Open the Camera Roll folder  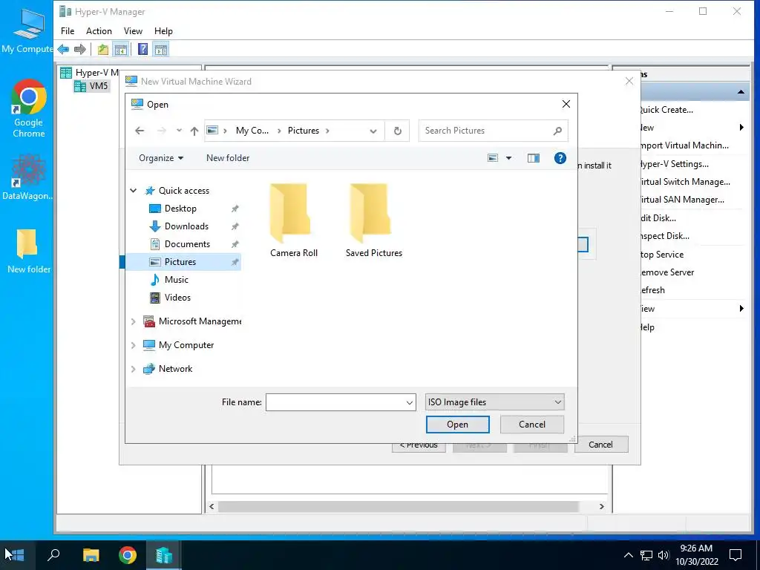[293, 220]
